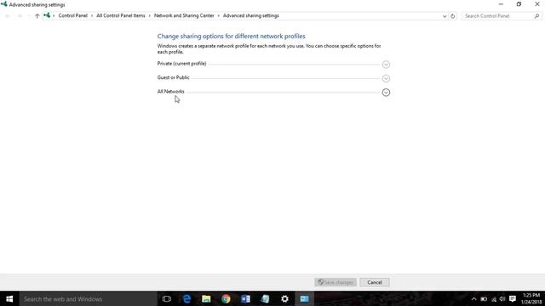545x306 pixels.
Task: Click the window title bar icon
Action: pyautogui.click(x=4, y=4)
